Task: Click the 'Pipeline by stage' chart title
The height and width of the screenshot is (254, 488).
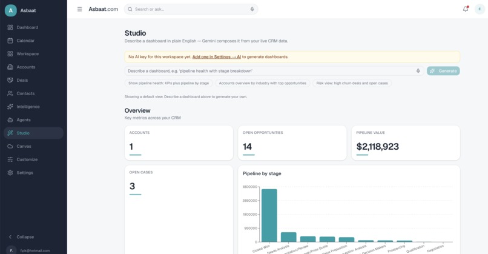Action: (x=262, y=173)
